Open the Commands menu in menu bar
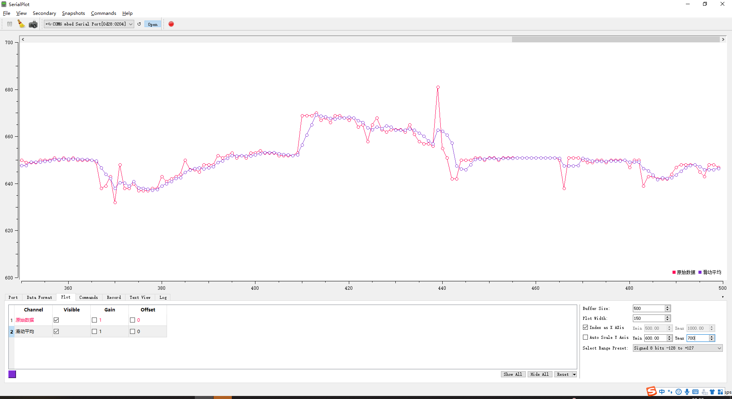The width and height of the screenshot is (732, 399). coord(103,13)
